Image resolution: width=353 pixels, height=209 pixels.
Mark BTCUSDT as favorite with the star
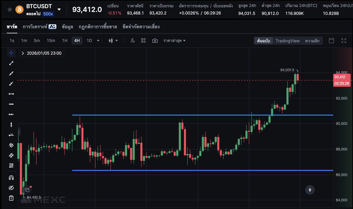pos(9,9)
